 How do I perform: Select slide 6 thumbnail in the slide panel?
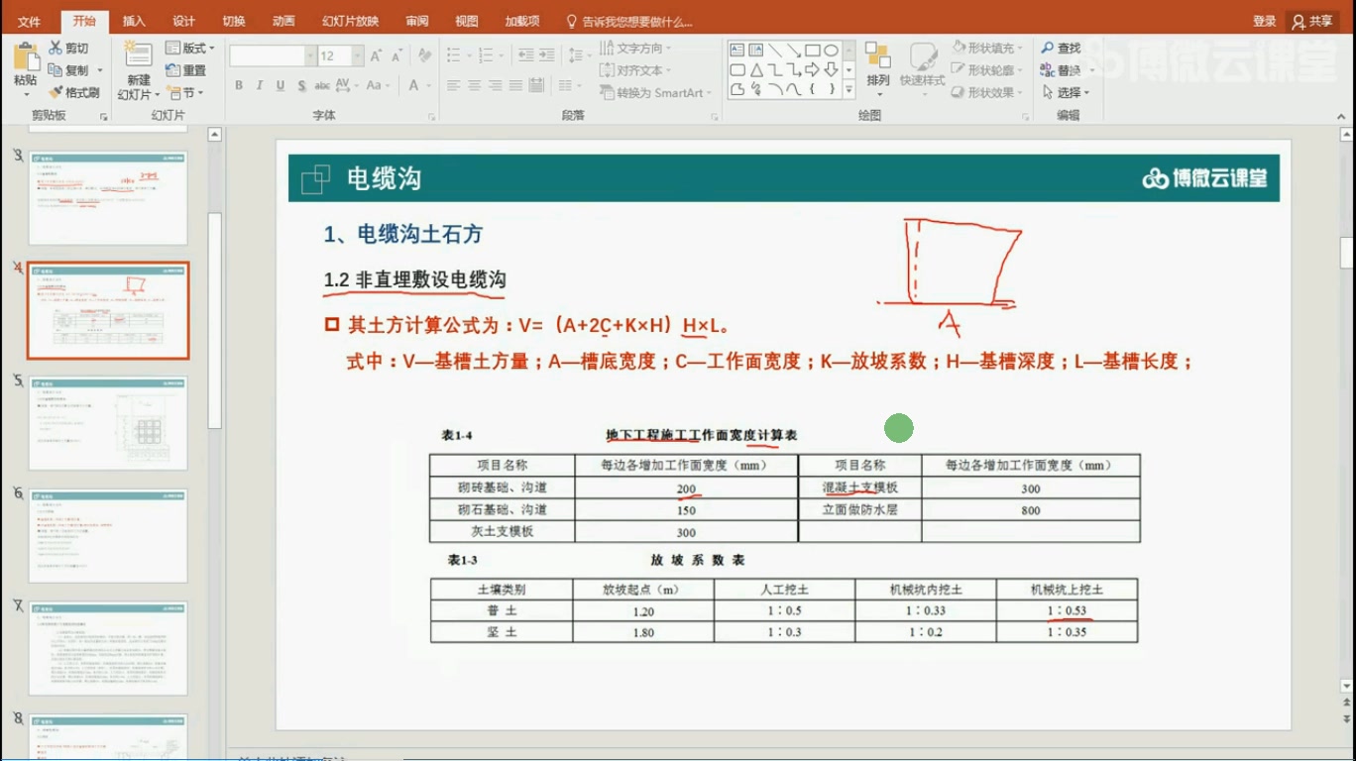coord(108,535)
